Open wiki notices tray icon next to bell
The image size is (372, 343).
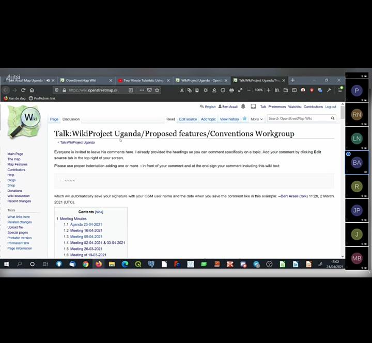(x=253, y=106)
